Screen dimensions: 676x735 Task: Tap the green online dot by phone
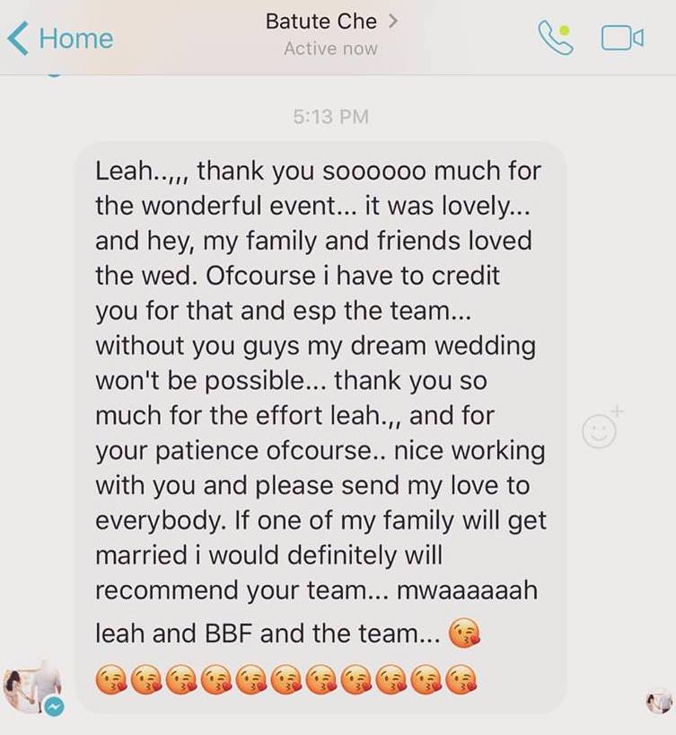tap(565, 31)
